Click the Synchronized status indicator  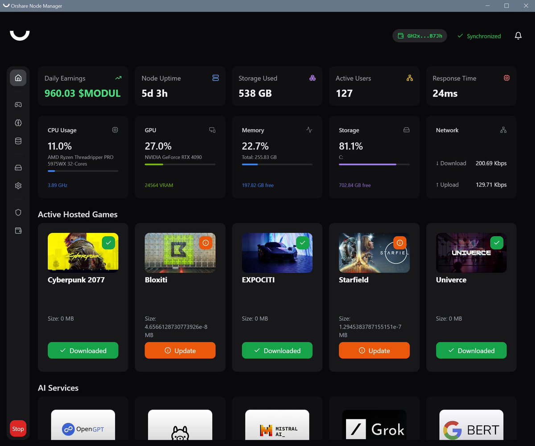tap(479, 36)
